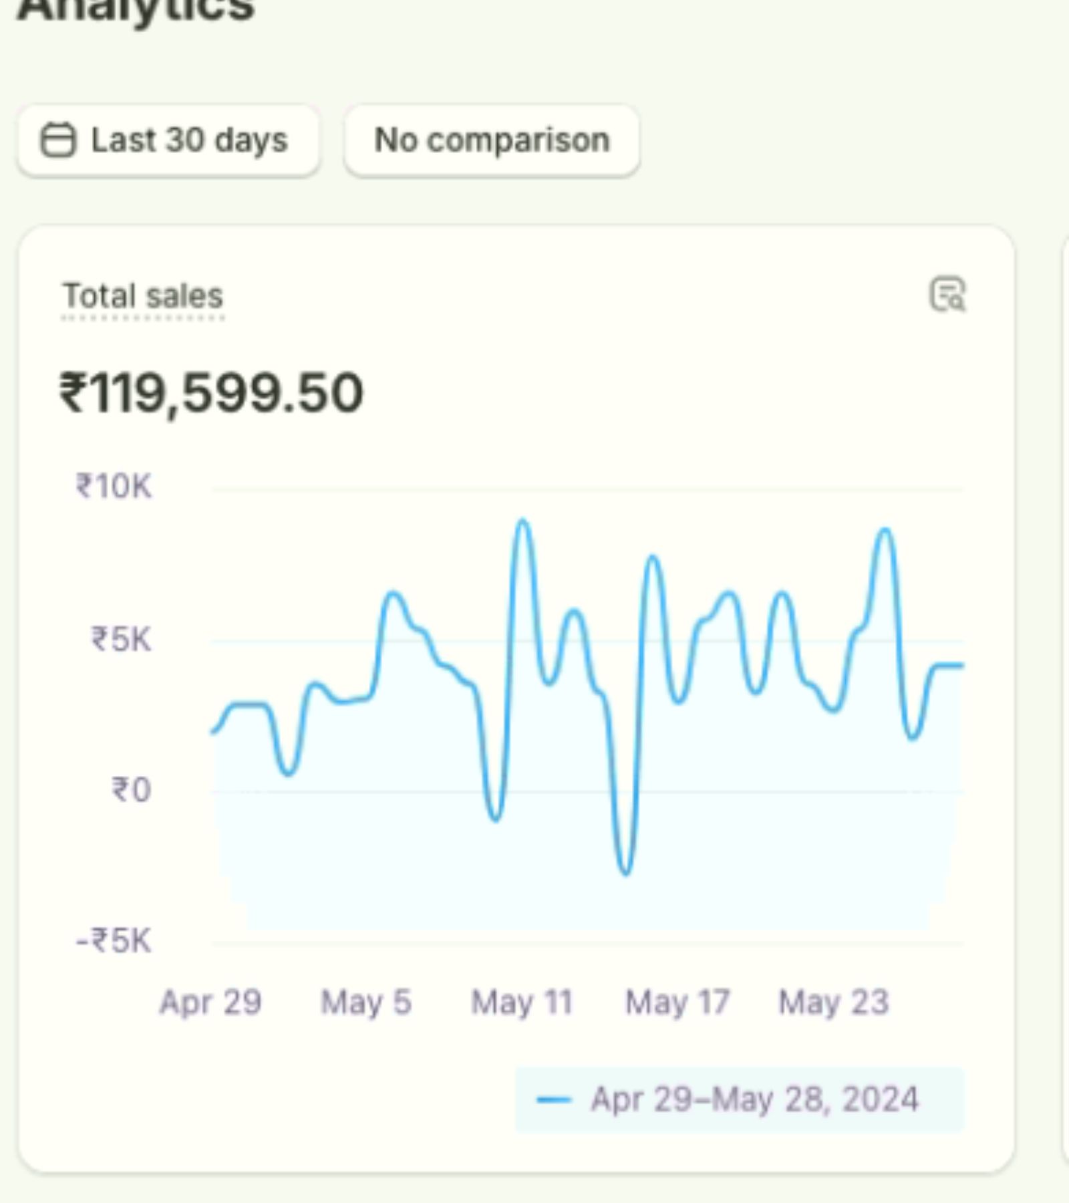Image resolution: width=1069 pixels, height=1203 pixels.
Task: Click the calendar icon beside Last 30 days
Action: click(58, 140)
